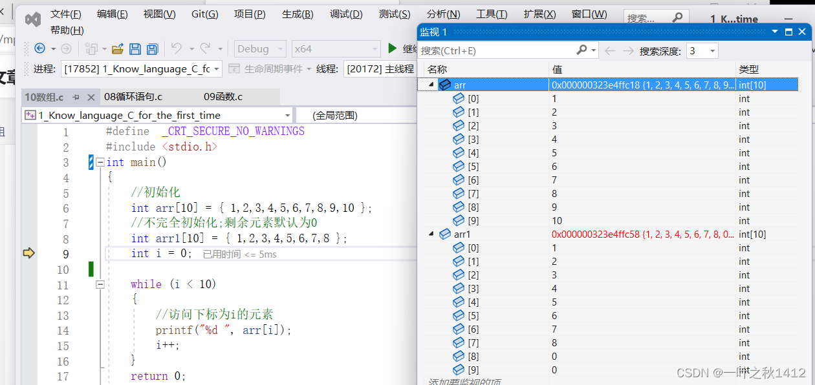Click the Undo icon in the toolbar
815x385 pixels.
pyautogui.click(x=175, y=49)
